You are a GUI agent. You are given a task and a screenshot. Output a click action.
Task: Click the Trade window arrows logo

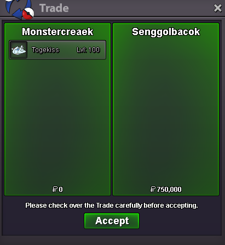point(19,9)
